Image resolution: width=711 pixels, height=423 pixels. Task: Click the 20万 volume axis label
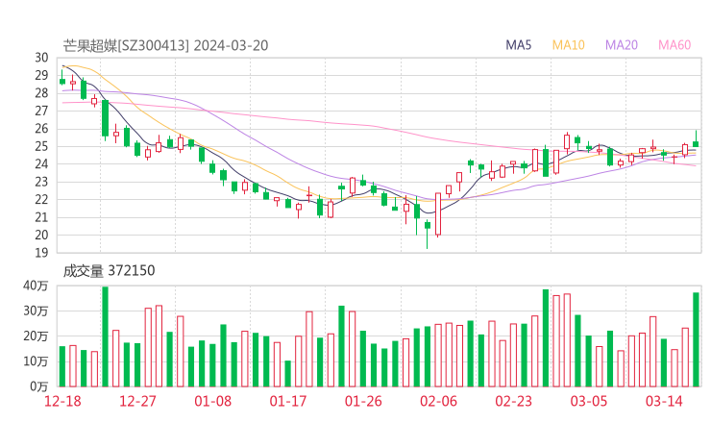click(x=36, y=336)
